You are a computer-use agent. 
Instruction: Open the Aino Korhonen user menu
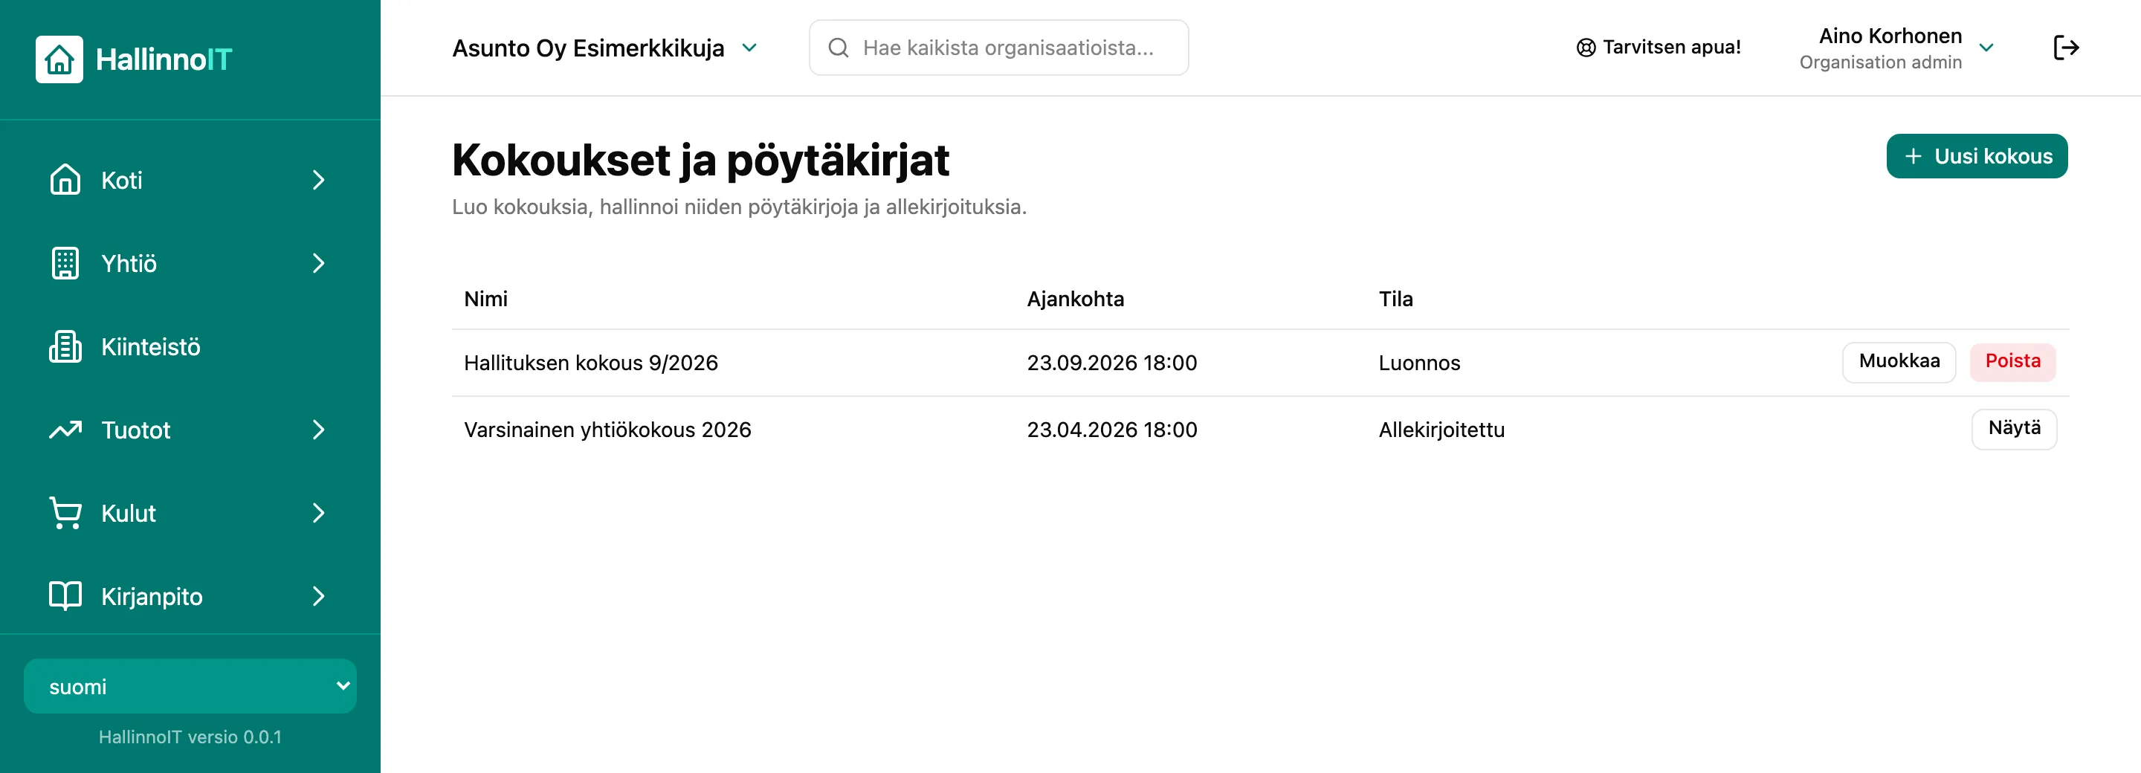point(1896,48)
